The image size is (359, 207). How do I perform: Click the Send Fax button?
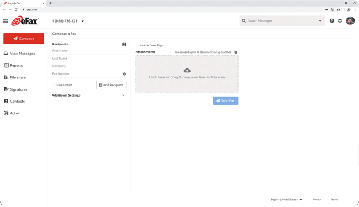pos(225,100)
